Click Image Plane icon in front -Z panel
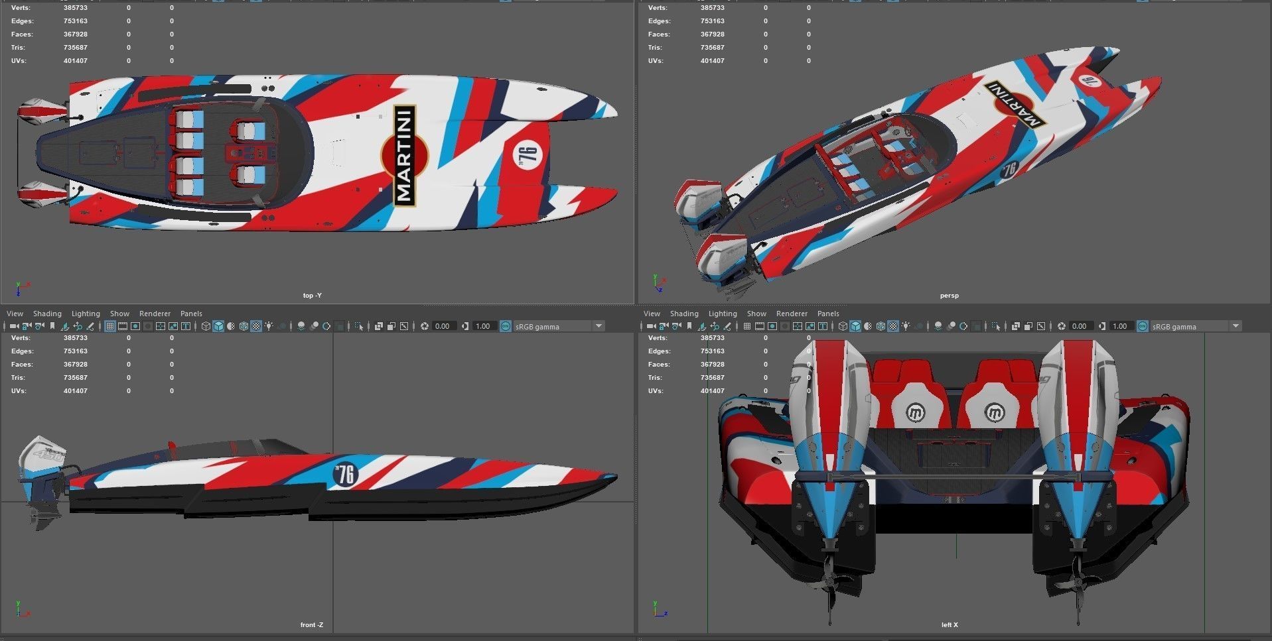This screenshot has width=1272, height=641. click(65, 326)
